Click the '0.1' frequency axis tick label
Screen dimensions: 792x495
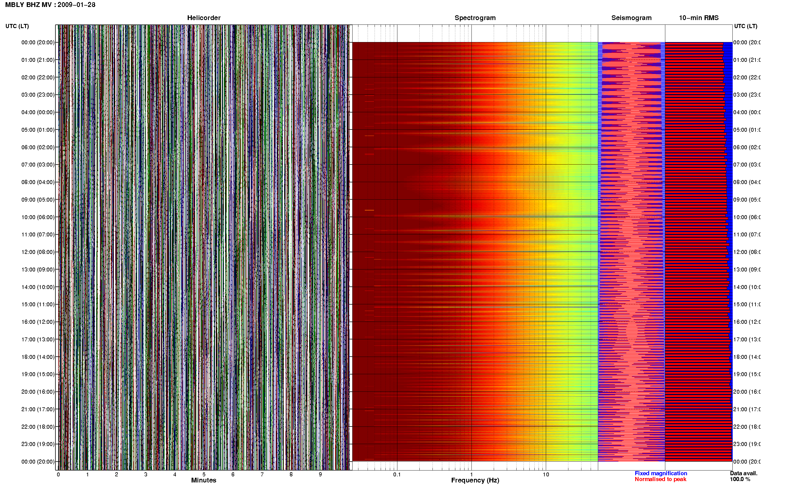coord(397,475)
